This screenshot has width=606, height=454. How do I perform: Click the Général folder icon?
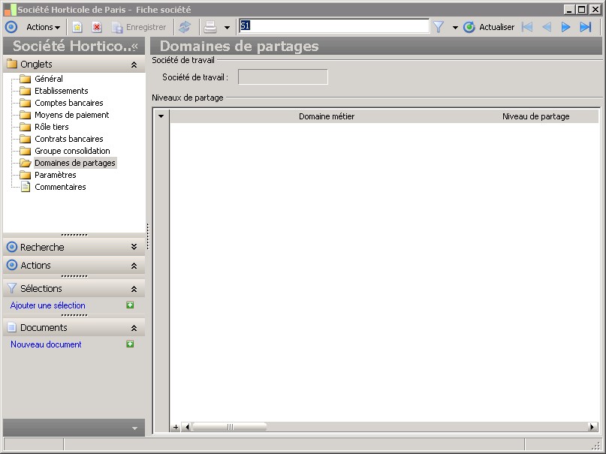(x=25, y=79)
